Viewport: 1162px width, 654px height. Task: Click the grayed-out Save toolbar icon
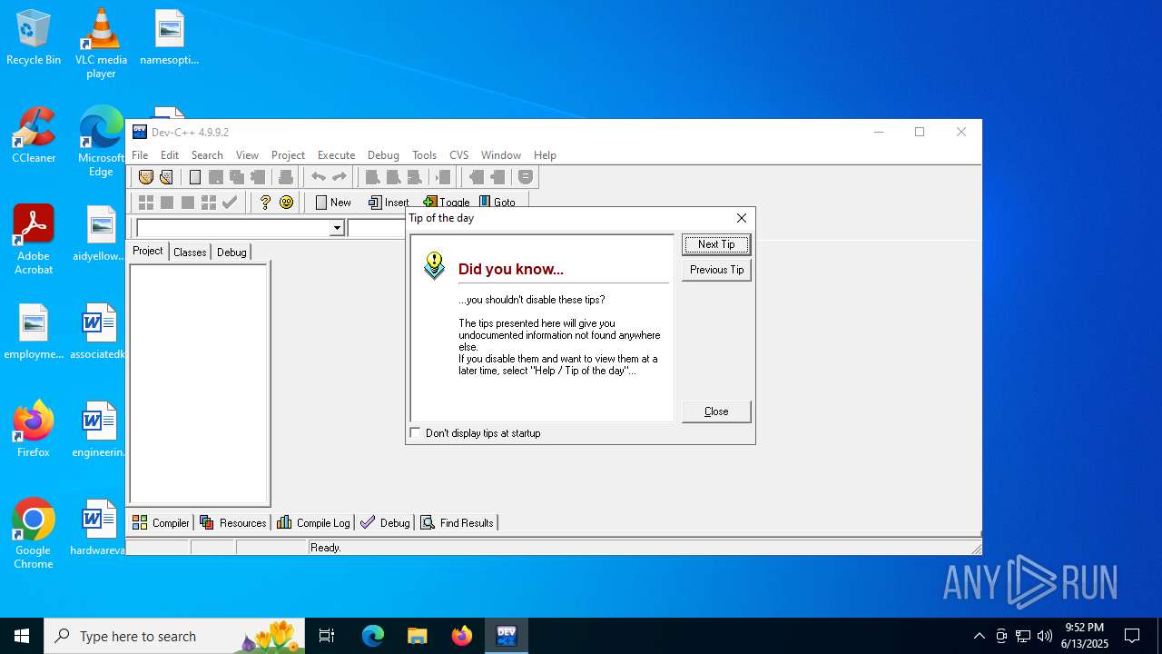215,177
